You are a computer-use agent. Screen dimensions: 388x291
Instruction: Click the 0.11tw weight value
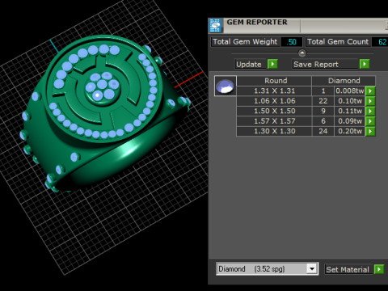coord(350,111)
